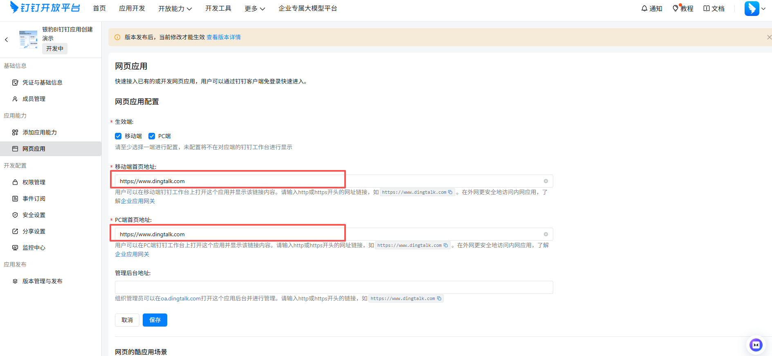The height and width of the screenshot is (356, 772).
Task: Click the 凭证与基础信息 icon
Action: click(15, 83)
